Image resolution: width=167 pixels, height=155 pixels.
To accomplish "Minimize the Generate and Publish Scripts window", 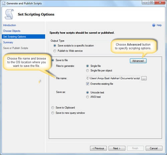I will coord(145,2).
